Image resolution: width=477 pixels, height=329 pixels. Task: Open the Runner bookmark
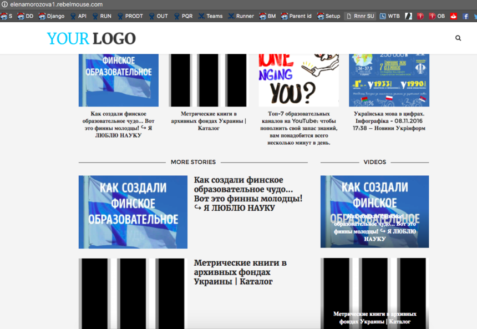click(x=240, y=16)
